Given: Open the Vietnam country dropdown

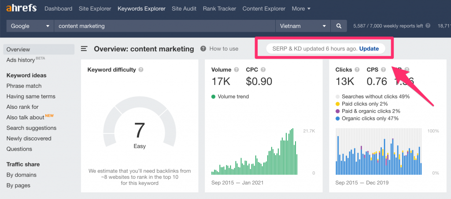Looking at the screenshot, I should click(x=303, y=26).
